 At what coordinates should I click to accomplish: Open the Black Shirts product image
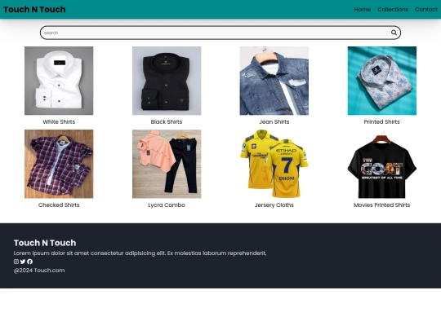167,81
